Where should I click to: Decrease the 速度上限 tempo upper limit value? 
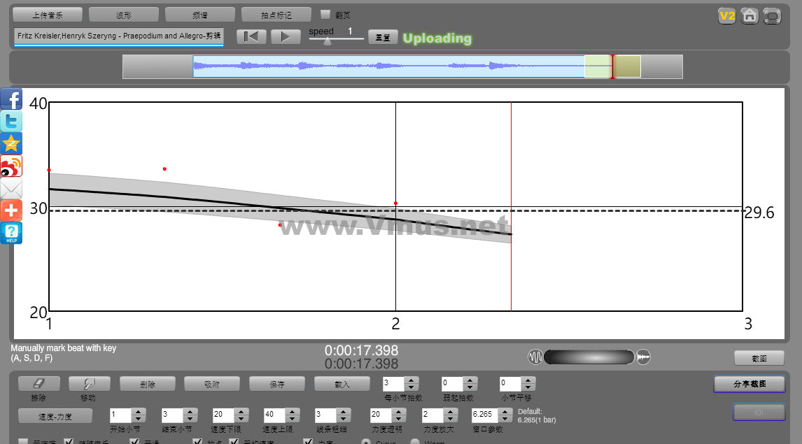293,419
